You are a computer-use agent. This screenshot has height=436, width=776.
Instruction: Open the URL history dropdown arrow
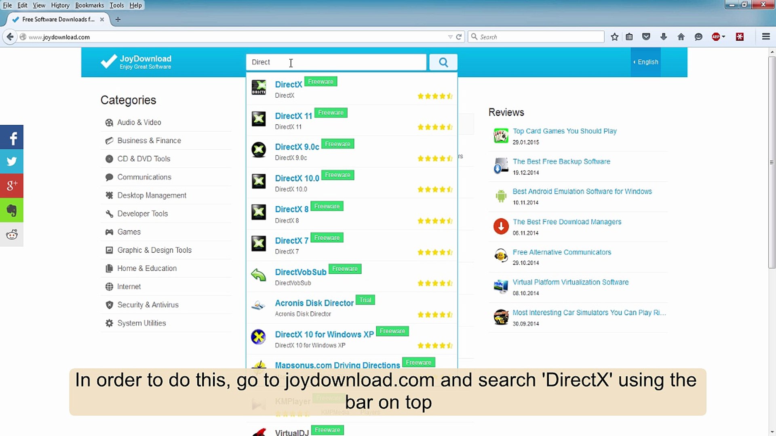(450, 37)
